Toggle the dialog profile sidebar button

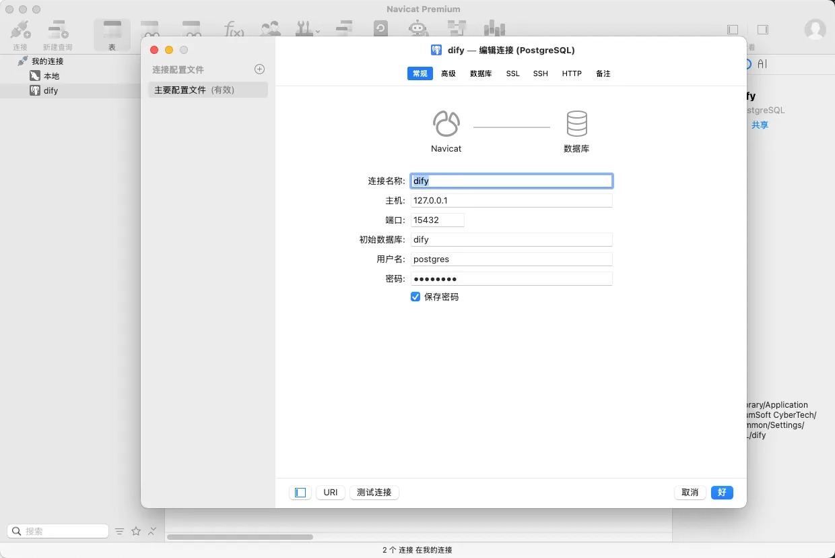300,493
